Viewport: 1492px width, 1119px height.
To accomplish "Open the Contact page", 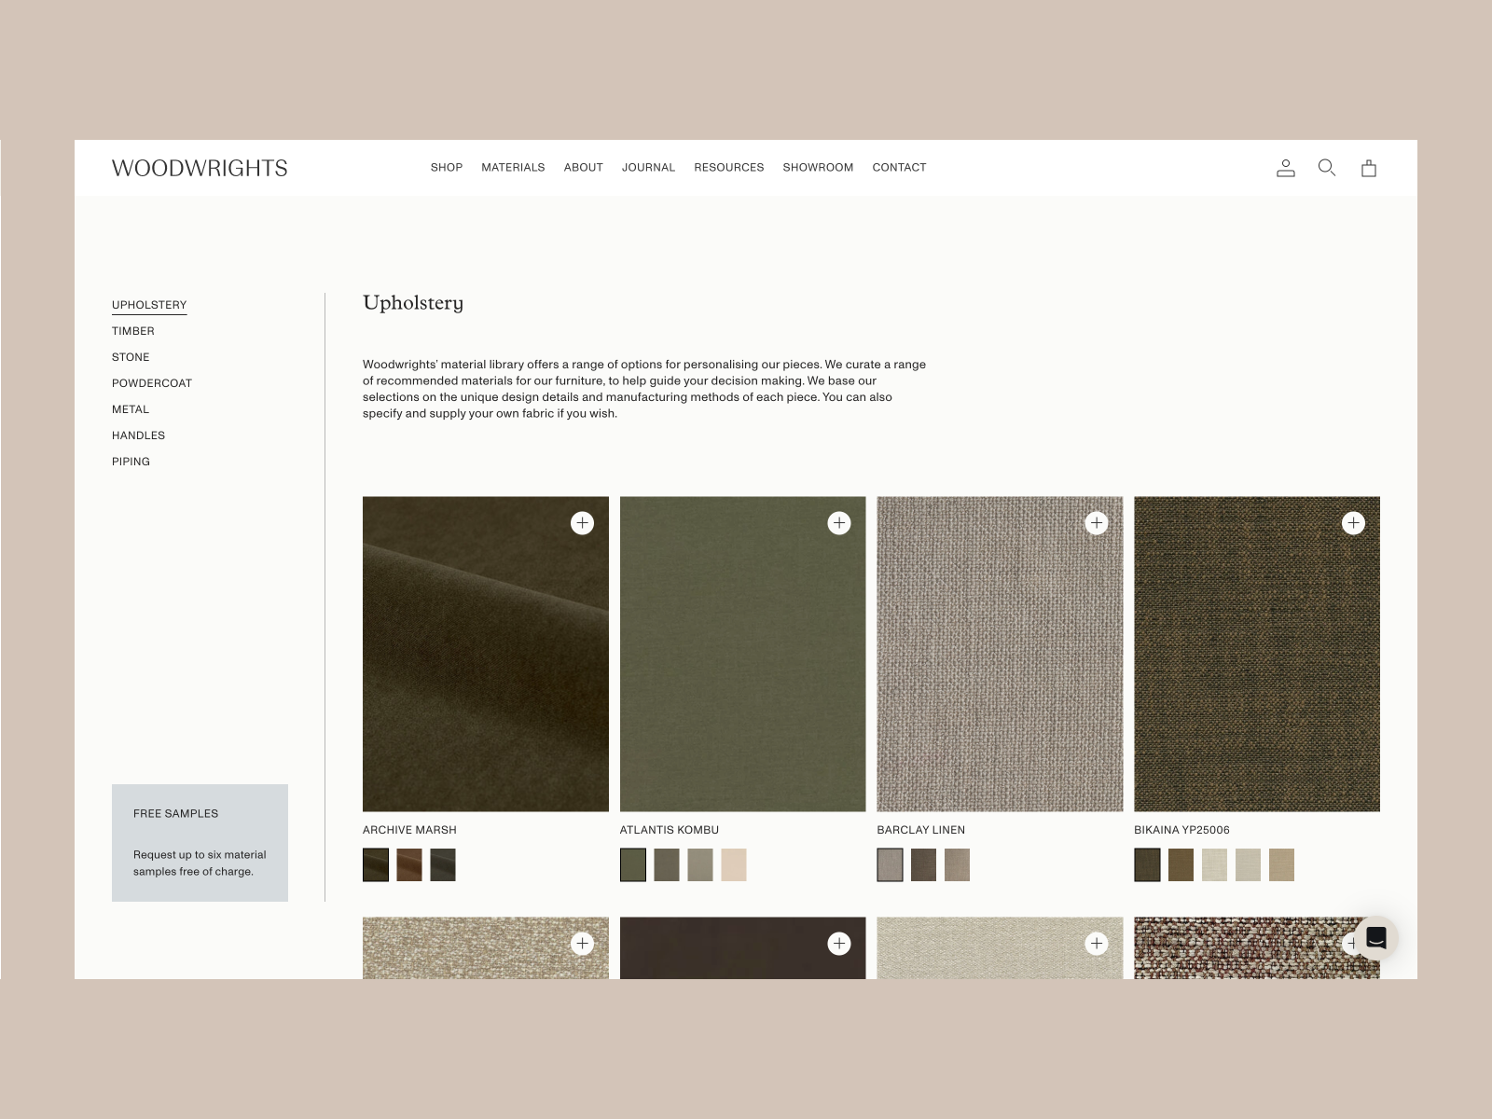I will pyautogui.click(x=899, y=168).
